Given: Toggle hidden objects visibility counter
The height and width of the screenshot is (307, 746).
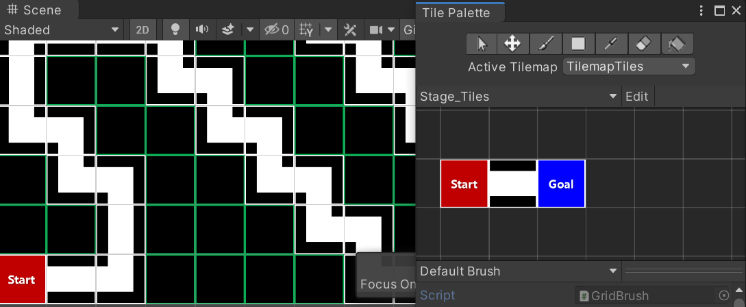Looking at the screenshot, I should [277, 29].
